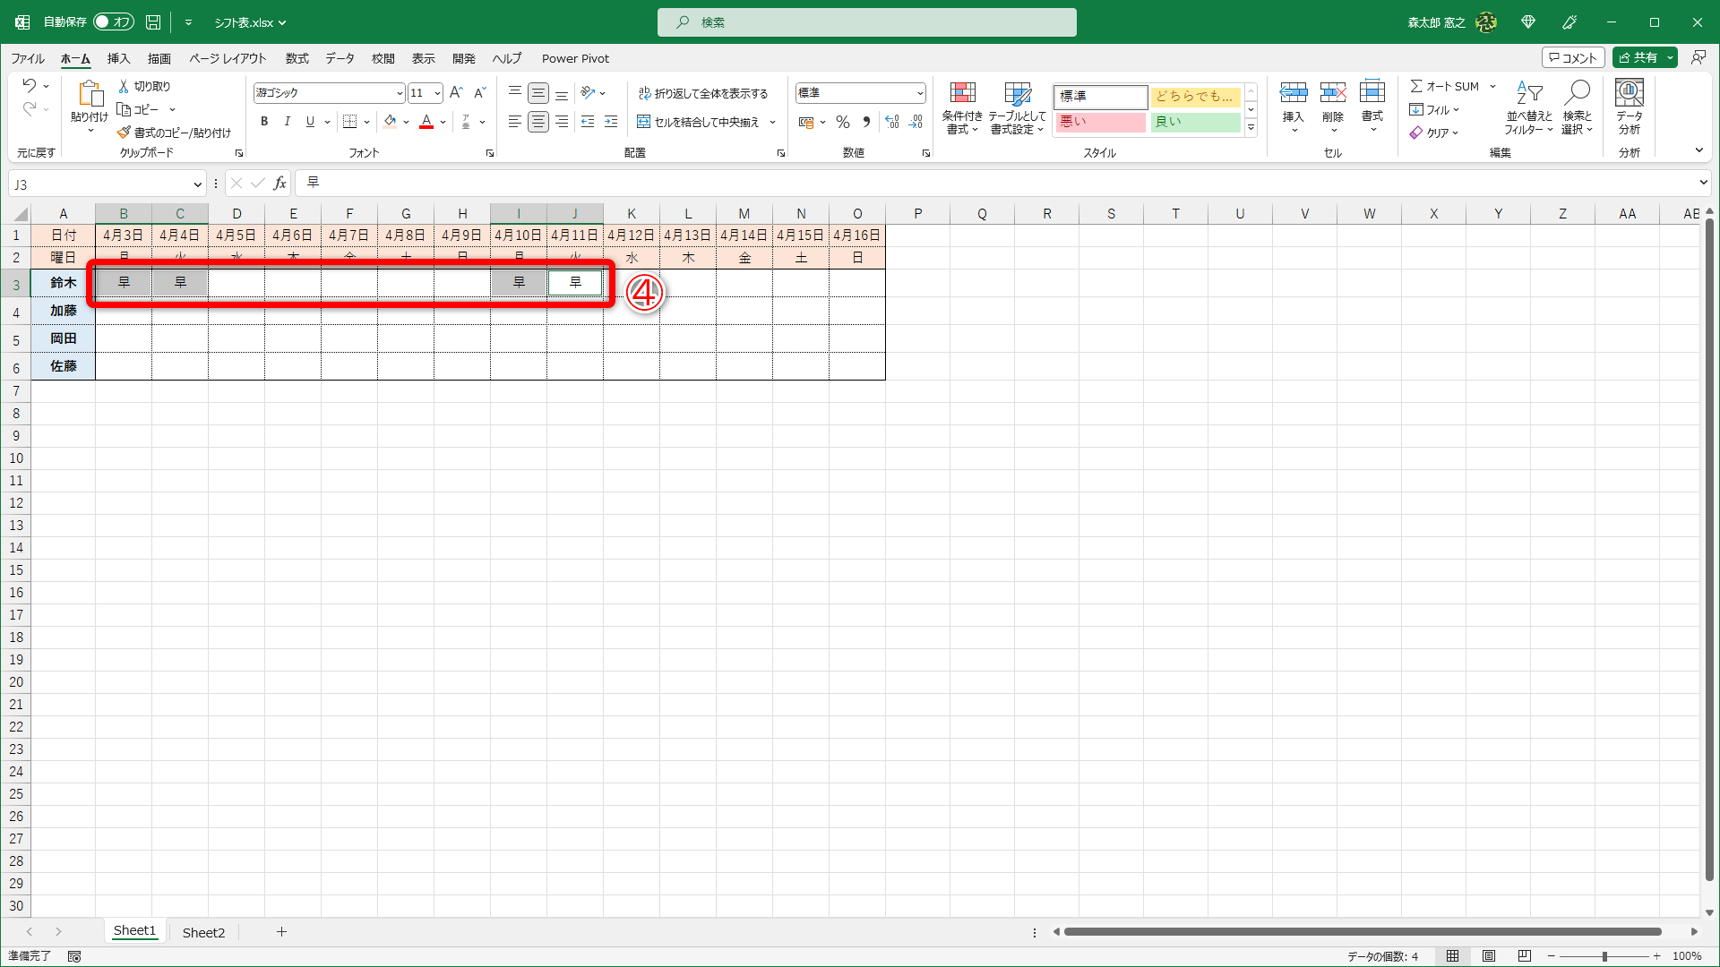The image size is (1720, 967).
Task: Open the Data ribbon tab
Action: [340, 58]
